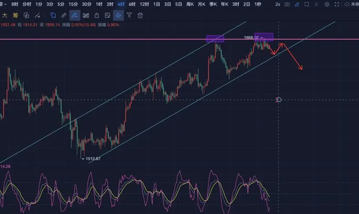Screen dimensions: 359x214
Task: Click the blue copy-drawings icon
Action: click(x=53, y=15)
